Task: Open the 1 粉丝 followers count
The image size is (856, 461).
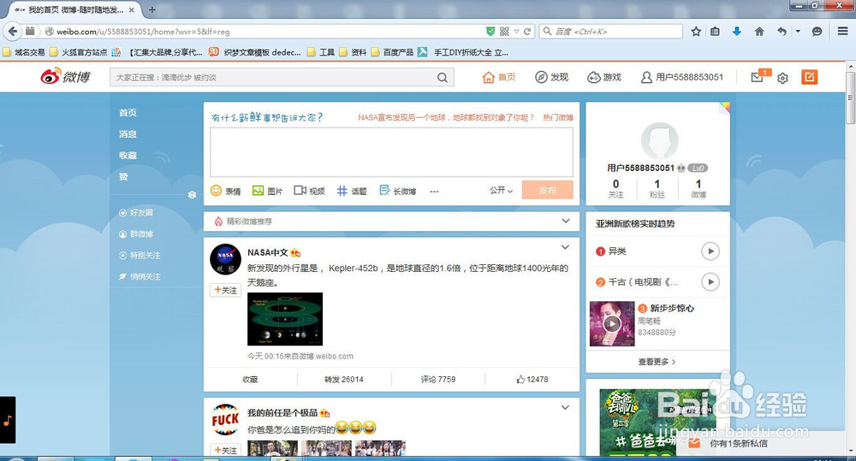Action: coord(657,188)
